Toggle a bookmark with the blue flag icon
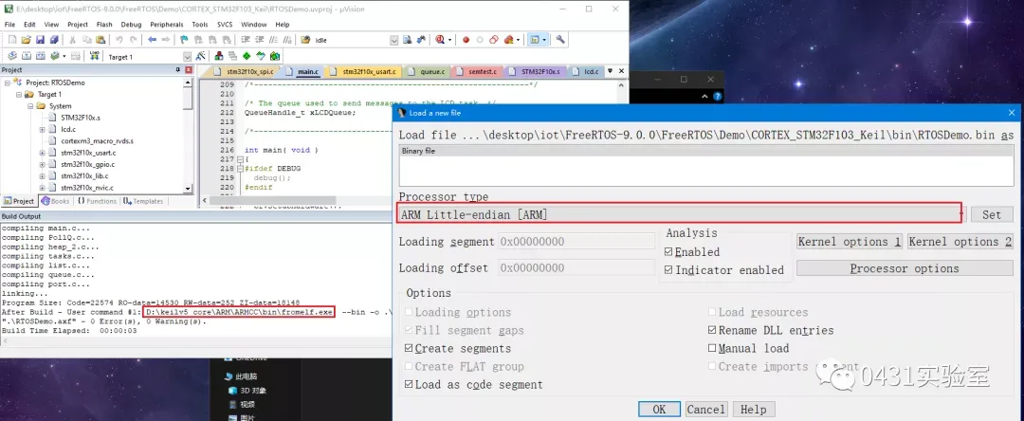The width and height of the screenshot is (1024, 421). pos(184,40)
